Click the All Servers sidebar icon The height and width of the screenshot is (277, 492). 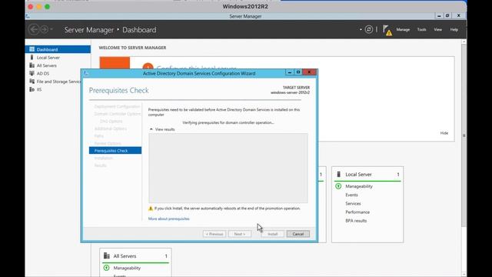point(32,65)
